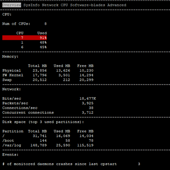Screen dimensions: 170x170
Task: Click the Concurrent connections line
Action: coord(48,113)
